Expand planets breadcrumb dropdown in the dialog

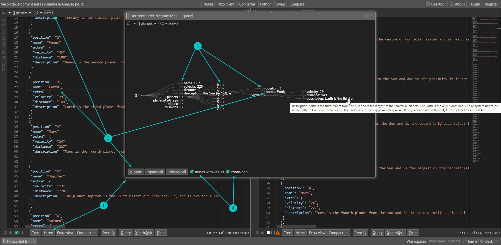click(155, 23)
